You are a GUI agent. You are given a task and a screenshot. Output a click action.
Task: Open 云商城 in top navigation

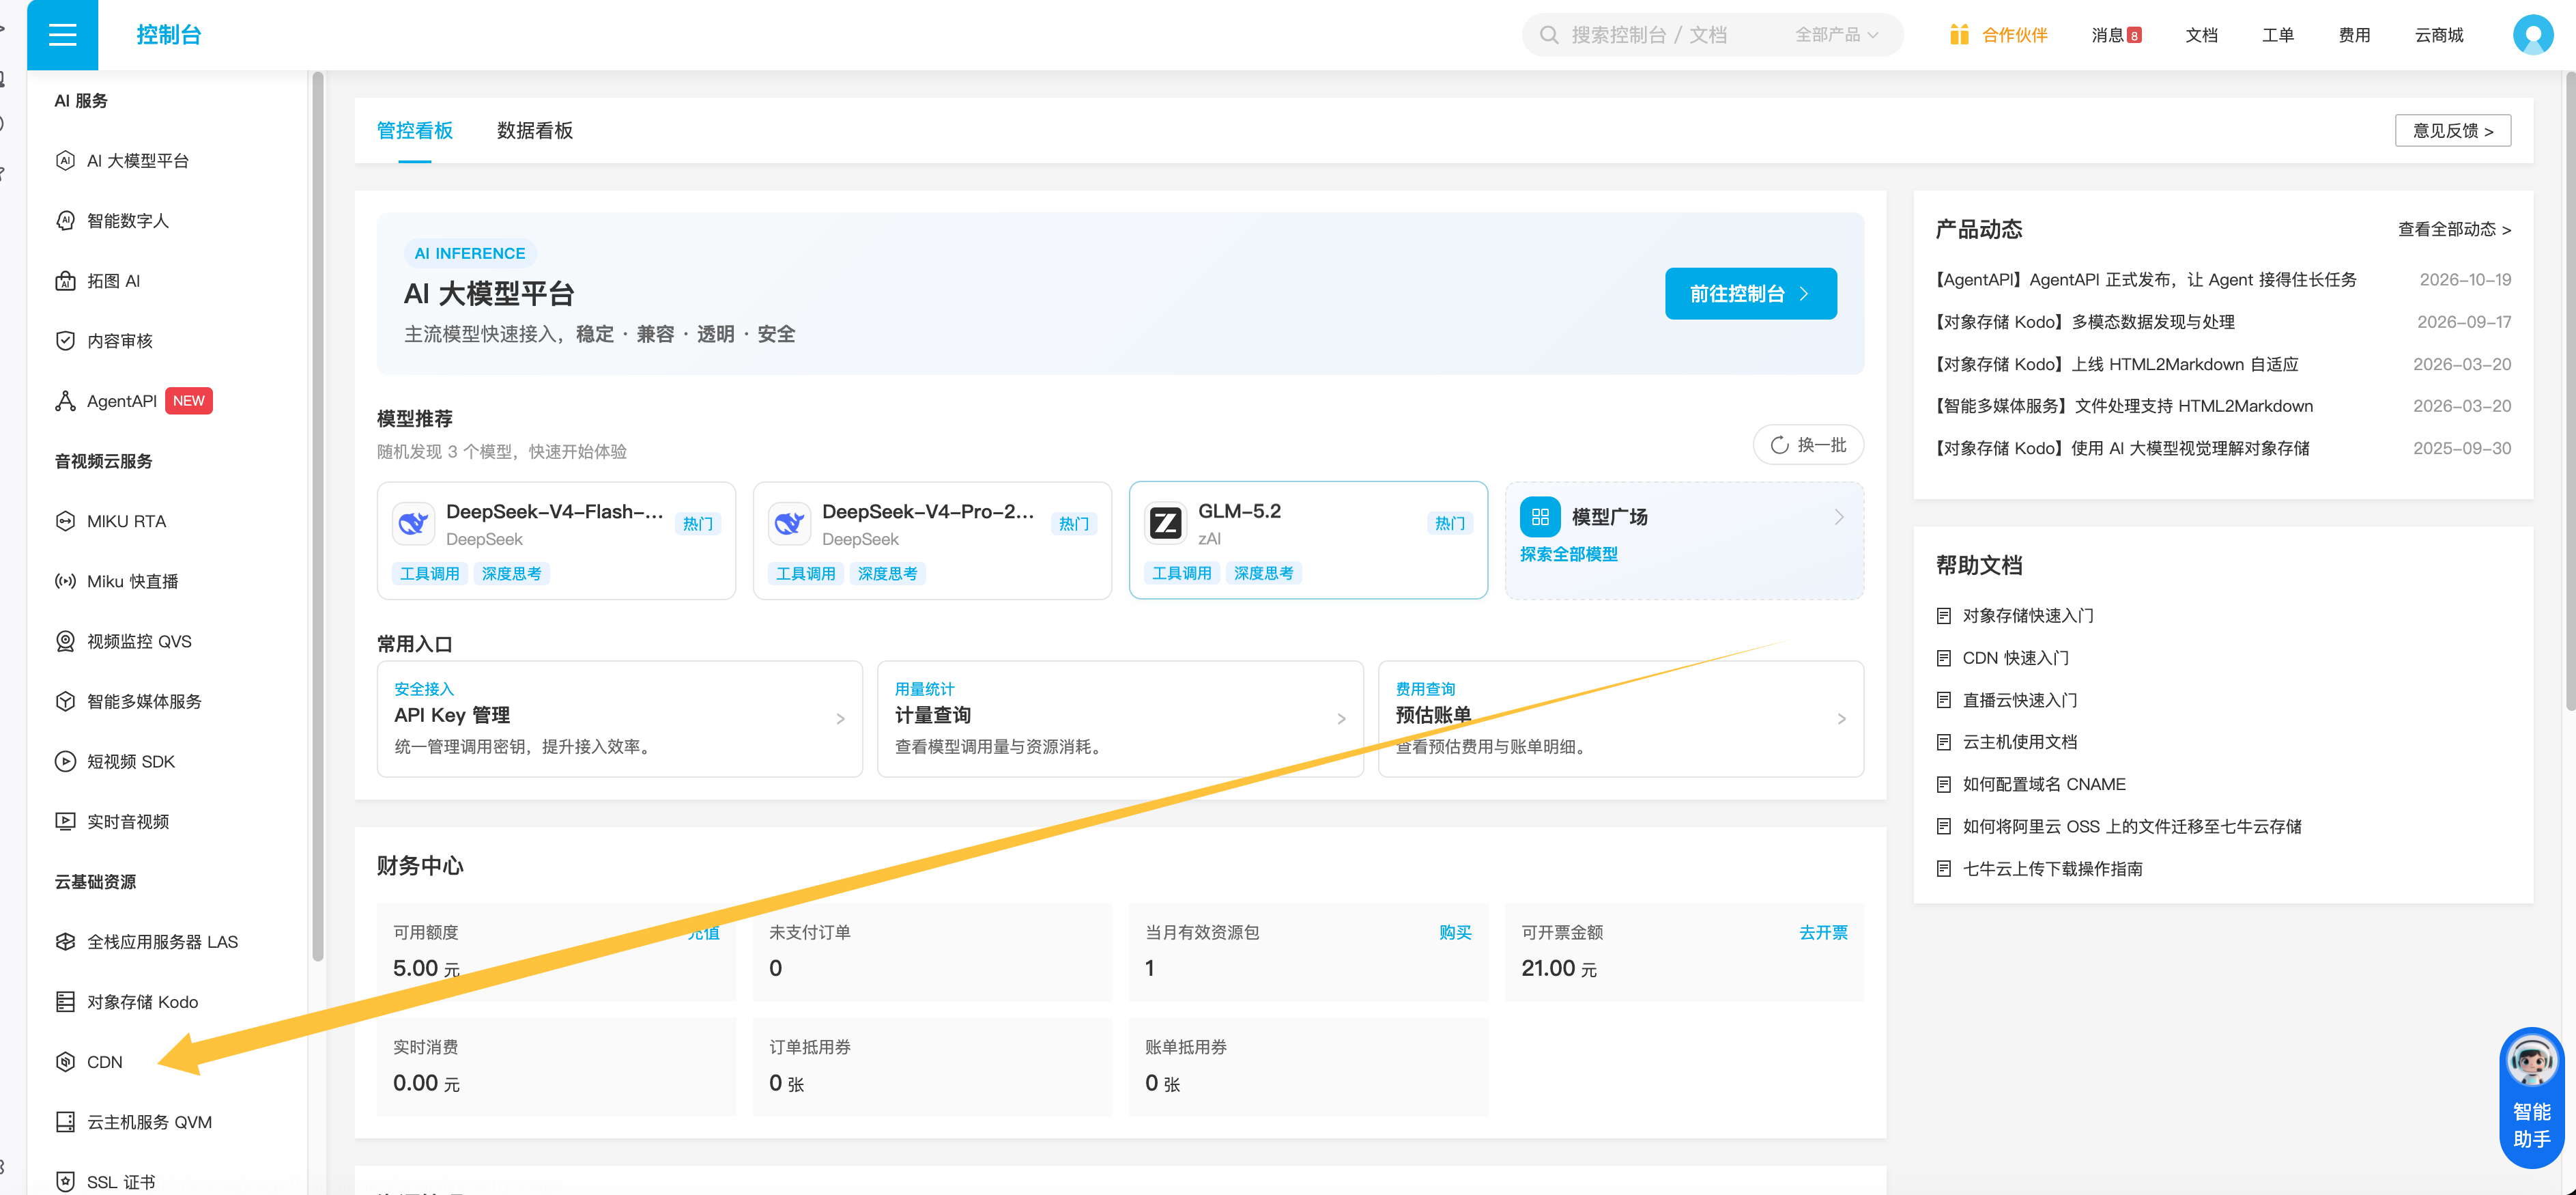pos(2438,35)
